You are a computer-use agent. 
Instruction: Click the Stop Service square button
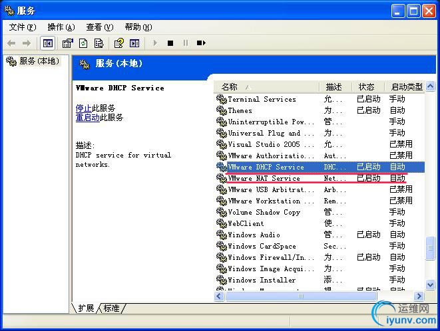click(170, 43)
